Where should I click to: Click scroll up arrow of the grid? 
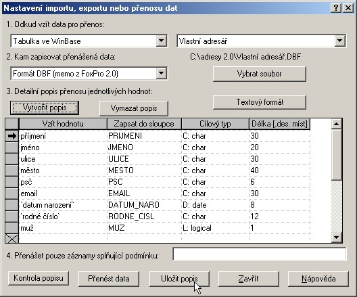336,124
